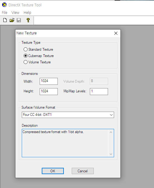Close the New Texture dialog

116,33
